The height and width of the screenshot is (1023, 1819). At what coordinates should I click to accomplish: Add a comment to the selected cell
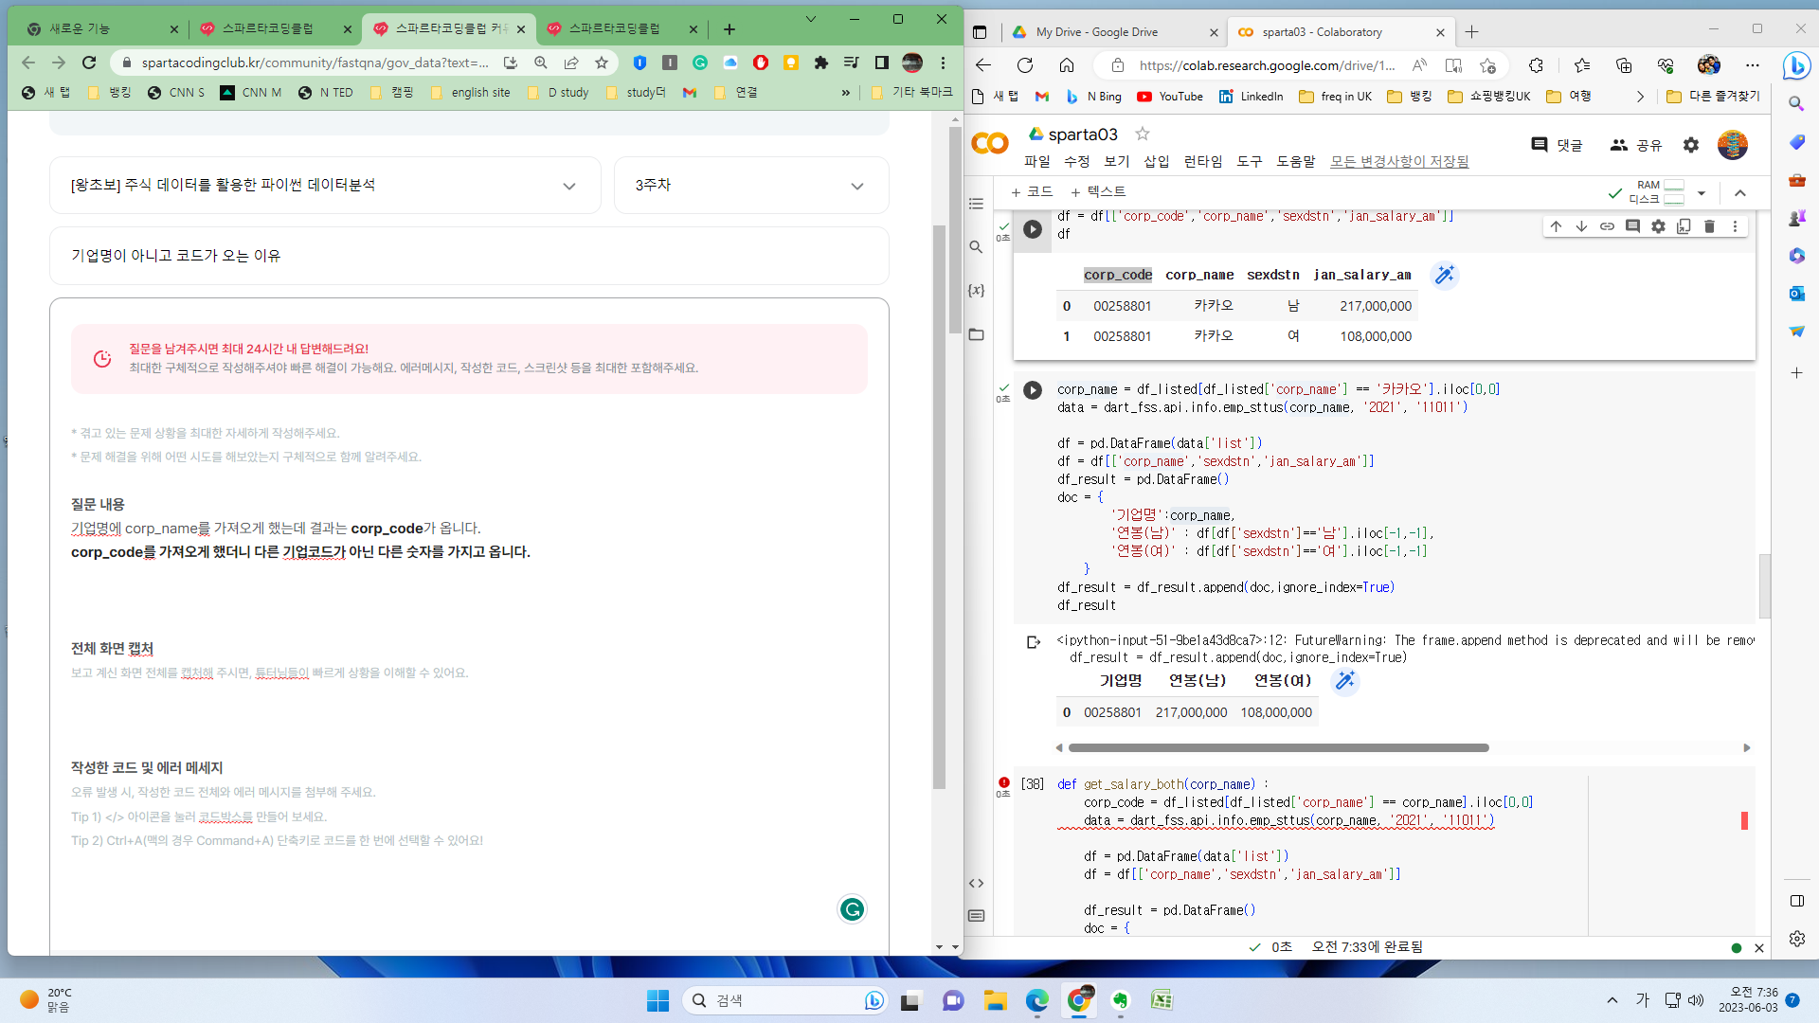[1632, 226]
